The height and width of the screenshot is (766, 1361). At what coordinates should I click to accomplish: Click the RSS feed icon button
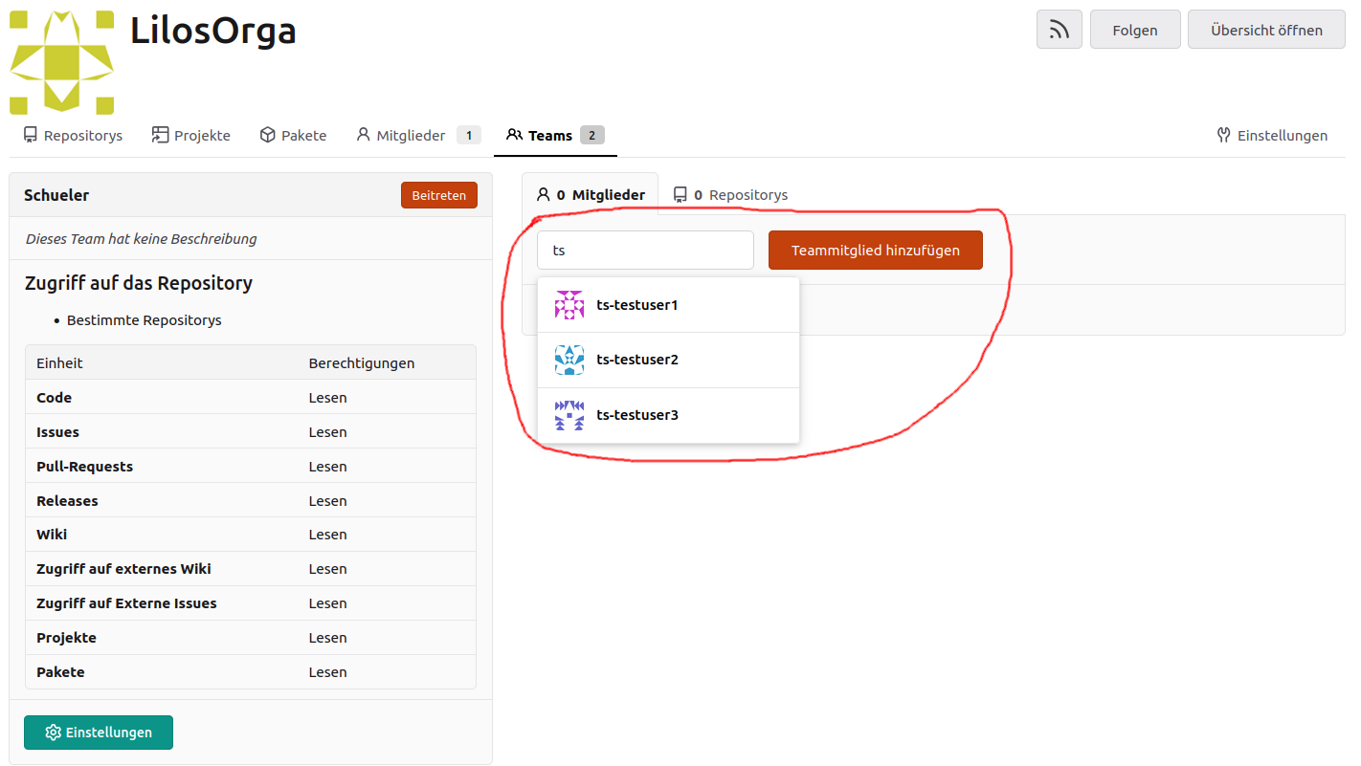pos(1059,30)
